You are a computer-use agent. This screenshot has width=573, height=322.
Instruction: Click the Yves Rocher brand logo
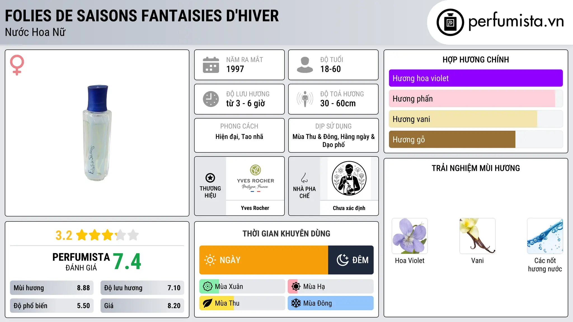coord(255,178)
